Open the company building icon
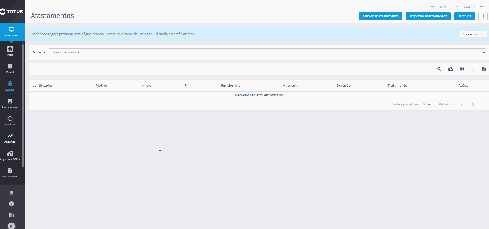489x229 pixels. 11,215
